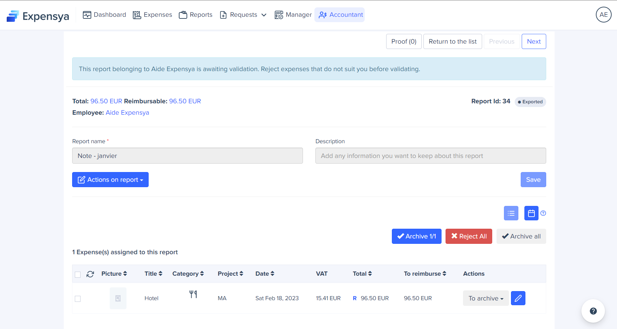Click the Expensya logo
The width and height of the screenshot is (617, 329).
tap(38, 16)
